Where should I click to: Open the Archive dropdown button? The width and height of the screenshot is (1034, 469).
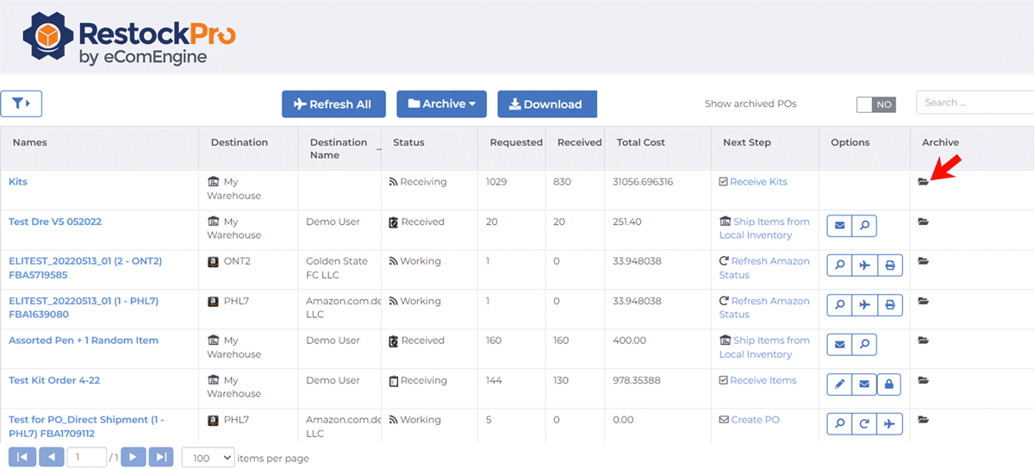441,104
